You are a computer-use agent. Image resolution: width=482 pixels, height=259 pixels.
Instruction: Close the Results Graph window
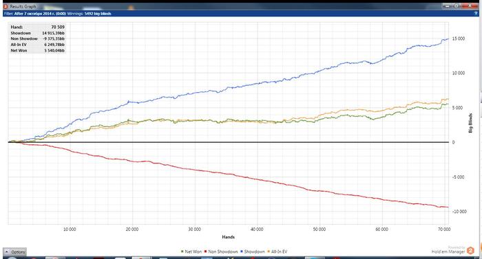click(470, 5)
